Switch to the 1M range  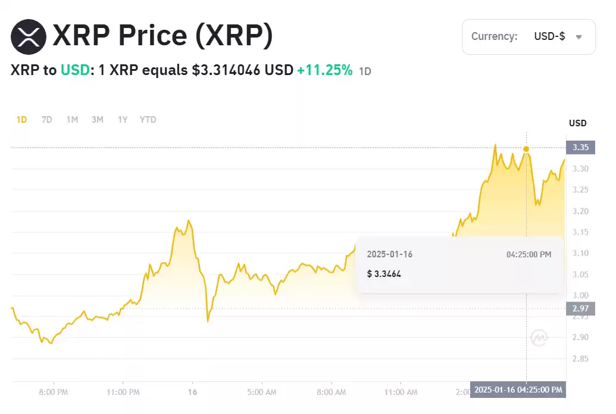pyautogui.click(x=72, y=120)
